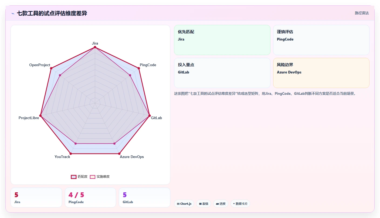The height and width of the screenshot is (218, 380).
Task: Select the Chart.js tag chip
Action: click(184, 204)
